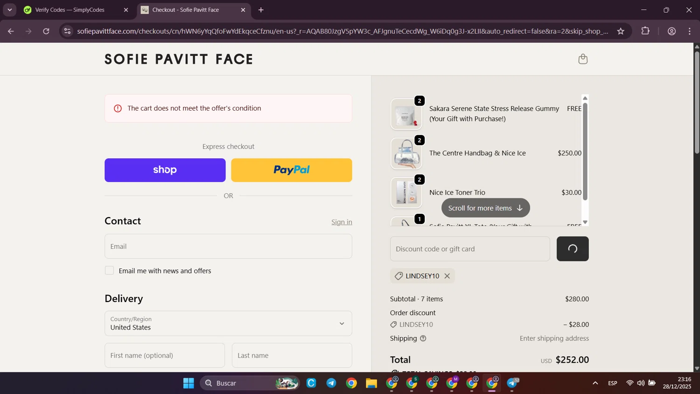700x394 pixels.
Task: Click the Sakara Stress Release Gummy thumbnail
Action: 406,114
